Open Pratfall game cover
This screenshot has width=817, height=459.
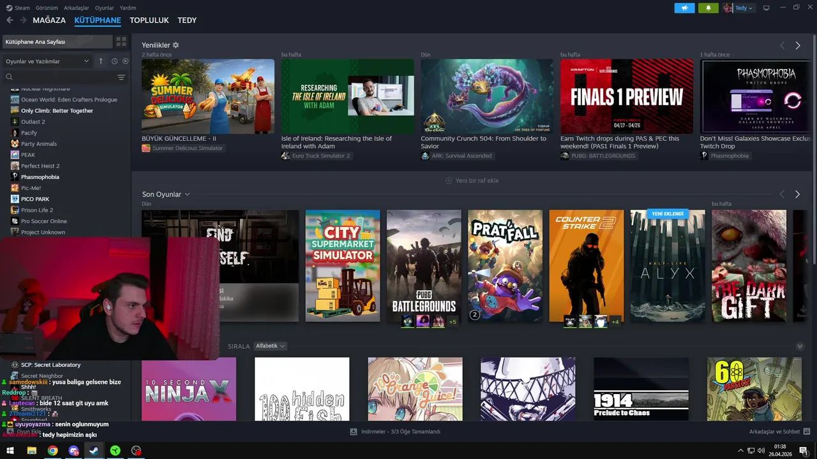[x=506, y=266]
